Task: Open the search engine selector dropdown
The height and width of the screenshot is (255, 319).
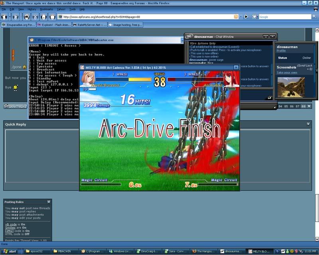Action: 255,17
